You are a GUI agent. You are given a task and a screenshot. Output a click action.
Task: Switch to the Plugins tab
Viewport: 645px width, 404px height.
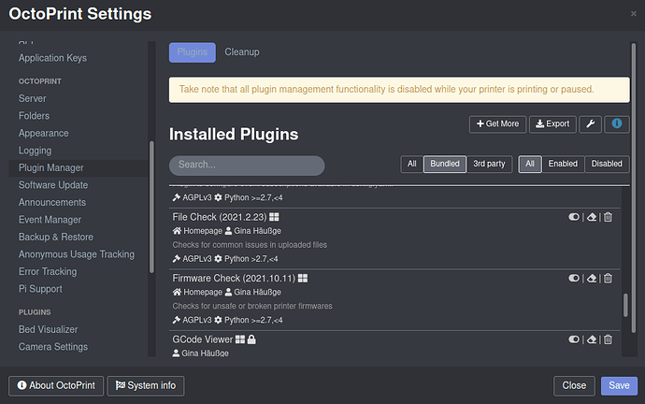(x=193, y=52)
